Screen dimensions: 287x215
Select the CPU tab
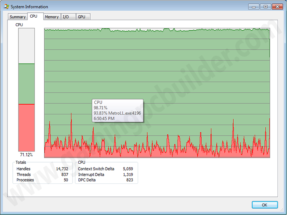click(34, 16)
